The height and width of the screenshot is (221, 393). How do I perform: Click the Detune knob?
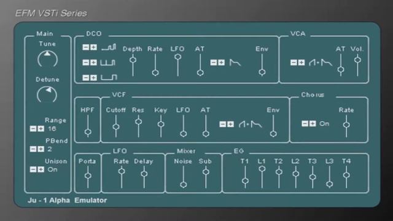click(x=47, y=95)
